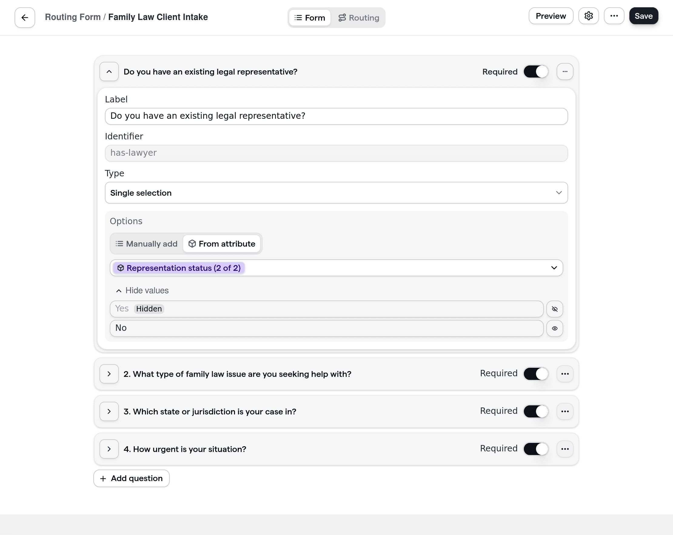Turn off Required for the jurisdiction question
The height and width of the screenshot is (535, 673).
[535, 411]
